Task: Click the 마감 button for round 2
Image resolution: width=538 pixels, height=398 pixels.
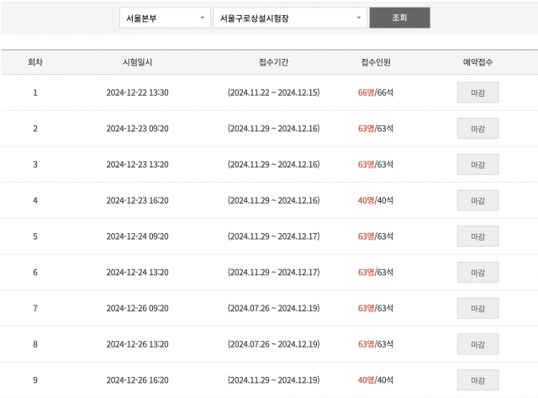Action: coord(478,129)
